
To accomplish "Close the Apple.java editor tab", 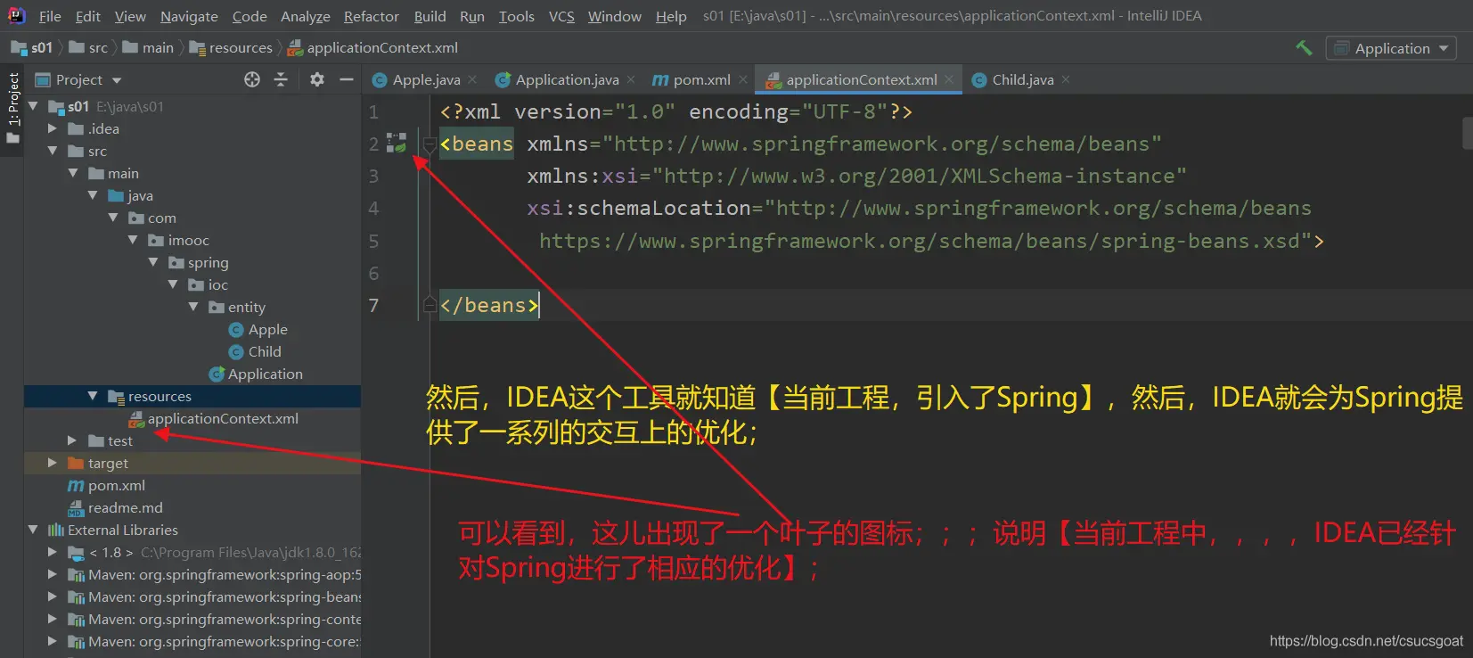I will click(x=472, y=80).
